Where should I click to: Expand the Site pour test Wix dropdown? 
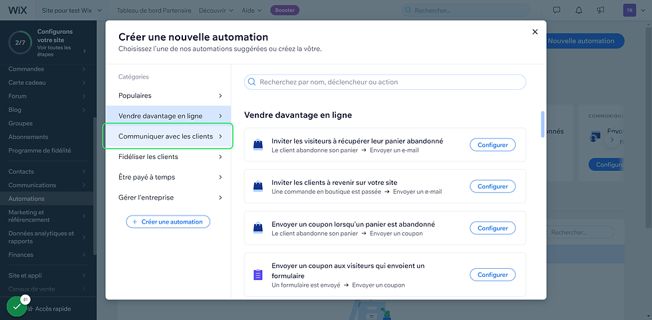(72, 10)
